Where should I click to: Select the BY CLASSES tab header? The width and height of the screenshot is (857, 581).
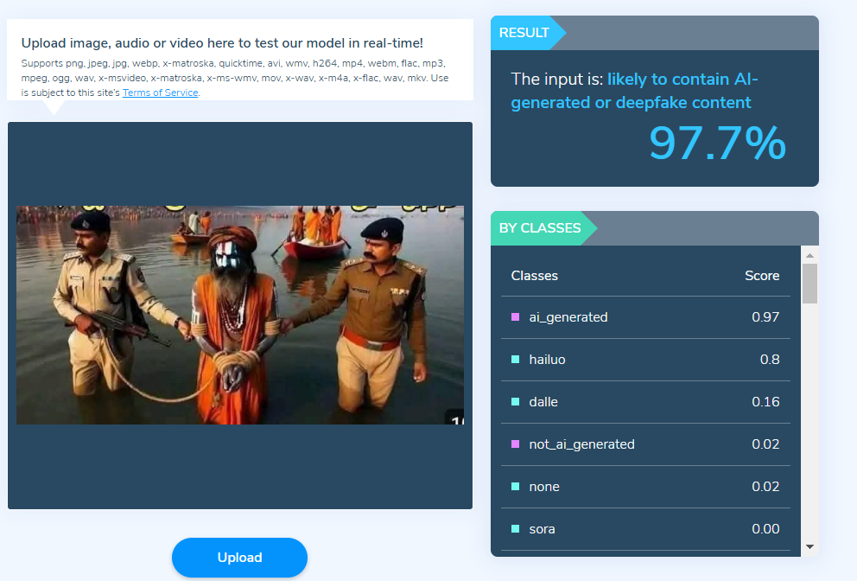pyautogui.click(x=540, y=228)
